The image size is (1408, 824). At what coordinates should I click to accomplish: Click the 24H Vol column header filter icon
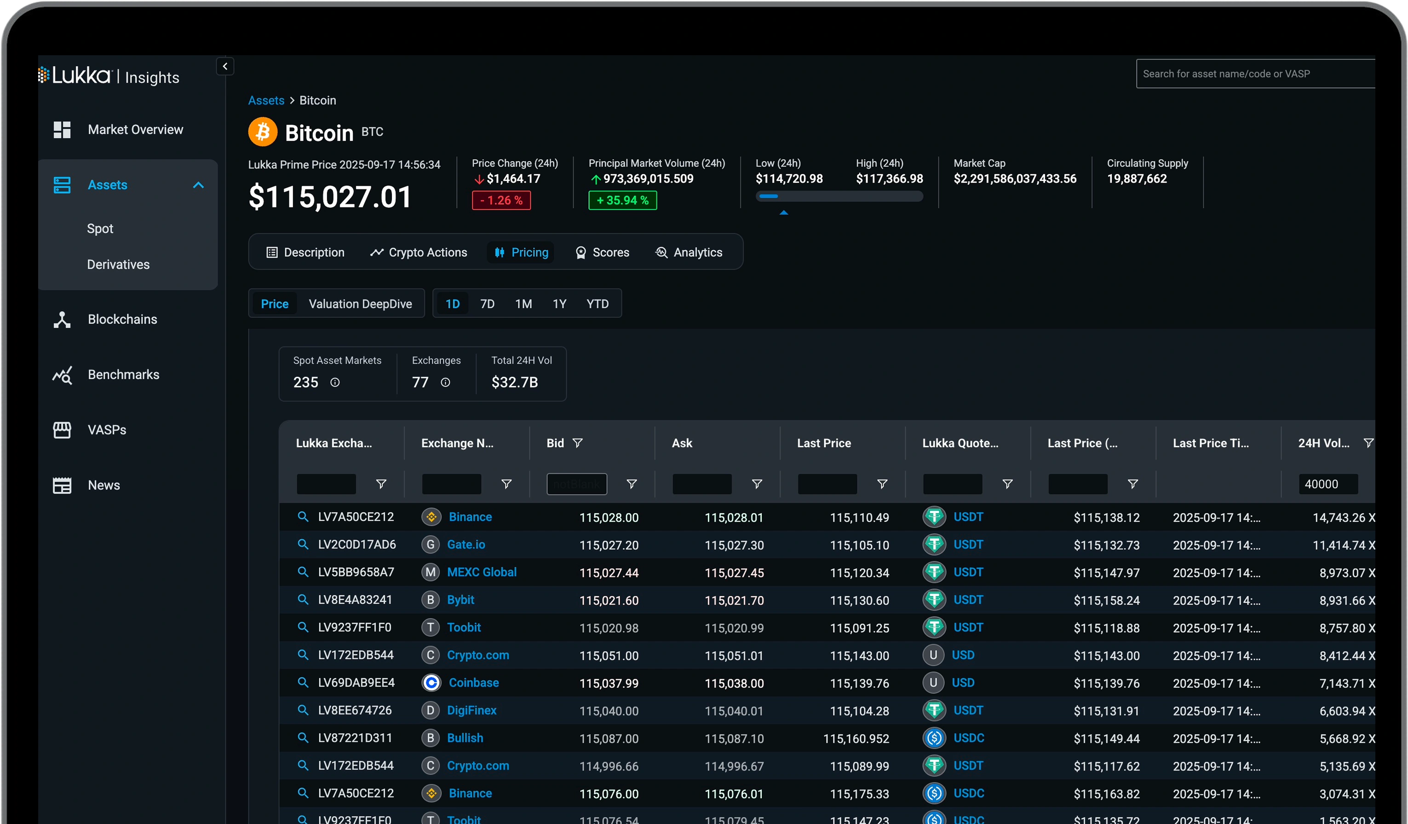(x=1368, y=443)
